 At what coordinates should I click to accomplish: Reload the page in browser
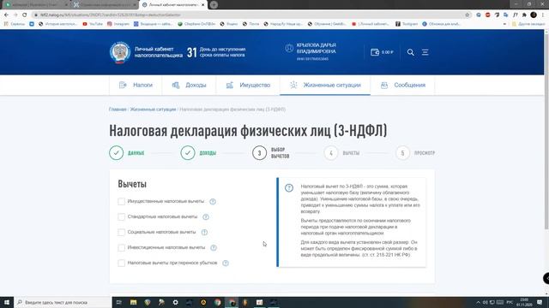pyautogui.click(x=25, y=15)
